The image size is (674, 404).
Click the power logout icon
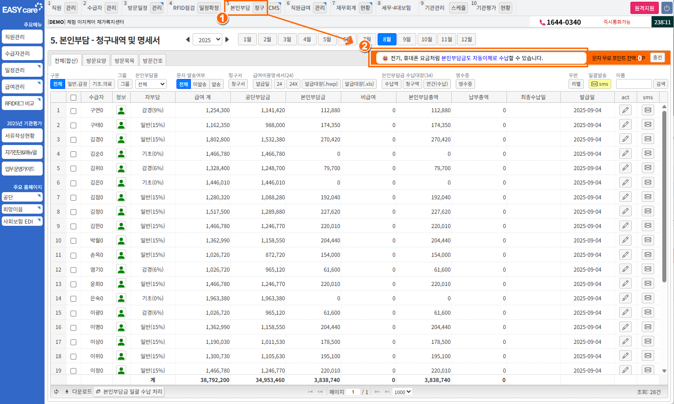[666, 8]
